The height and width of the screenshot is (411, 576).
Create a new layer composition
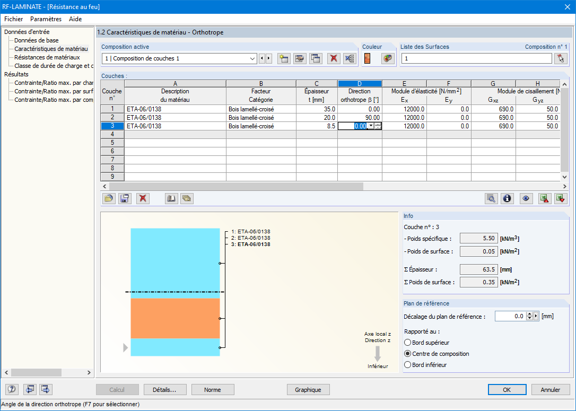284,58
